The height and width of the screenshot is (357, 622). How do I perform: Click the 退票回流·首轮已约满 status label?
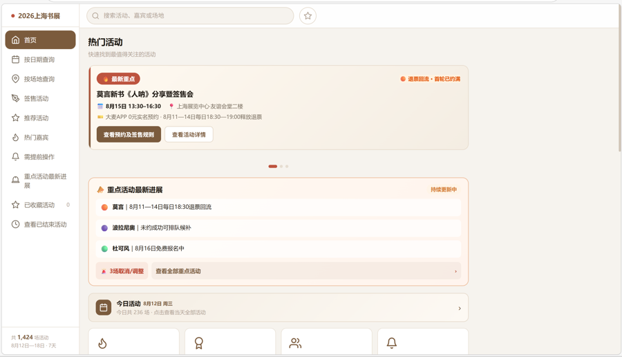click(431, 79)
